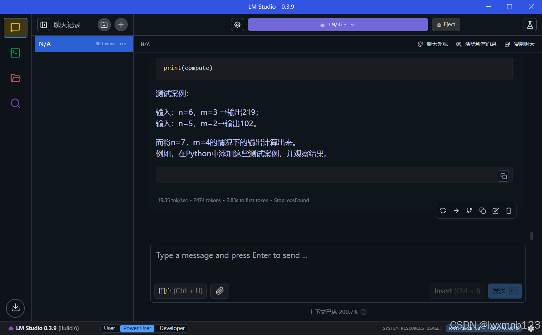
Task: Start a new chat with plus button
Action: [121, 25]
